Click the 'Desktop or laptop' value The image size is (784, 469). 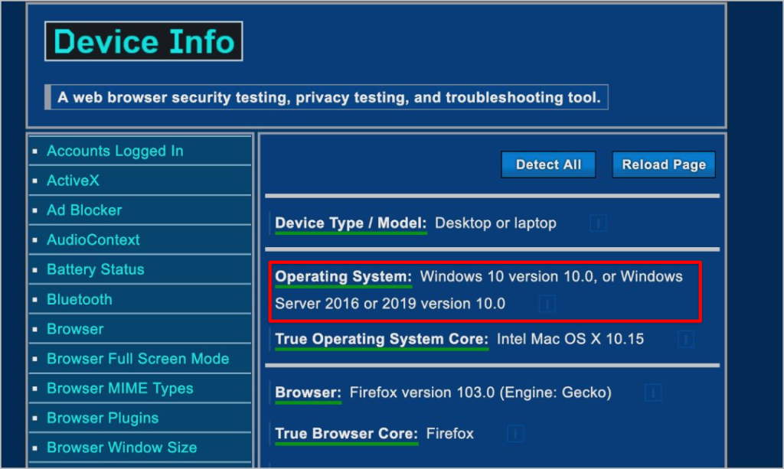pos(495,223)
